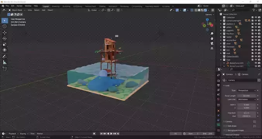Open the Tool properties tab
The image size is (262, 139).
[x=218, y=75]
